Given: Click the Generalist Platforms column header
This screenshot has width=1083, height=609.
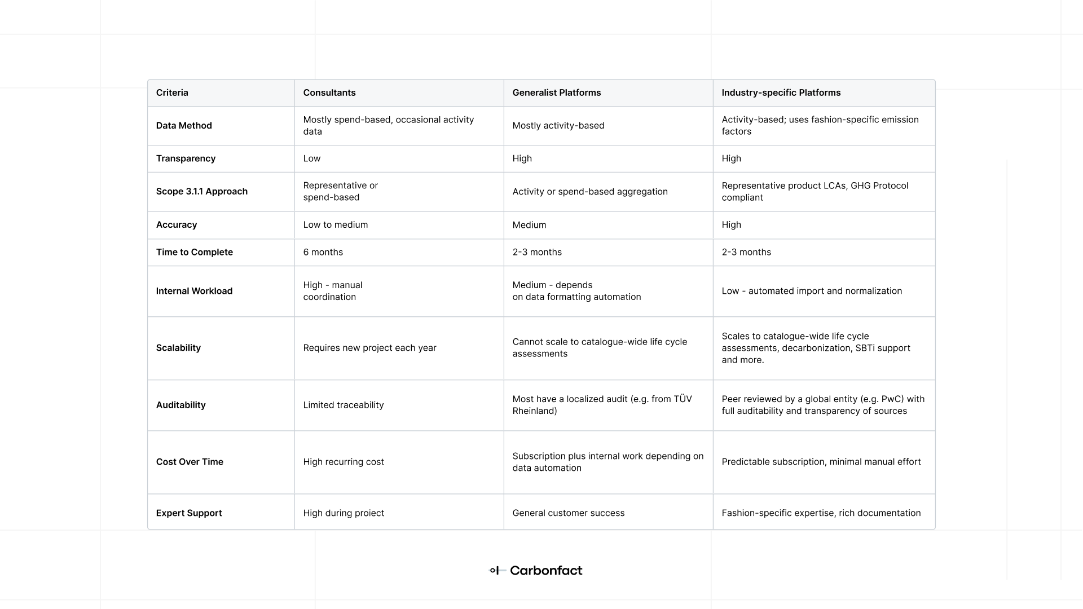Looking at the screenshot, I should pyautogui.click(x=556, y=93).
